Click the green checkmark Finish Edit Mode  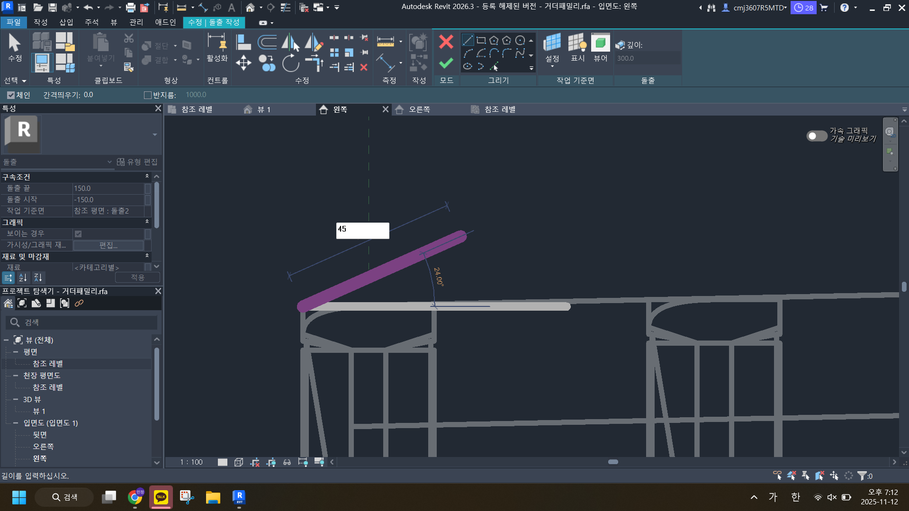[x=446, y=63]
